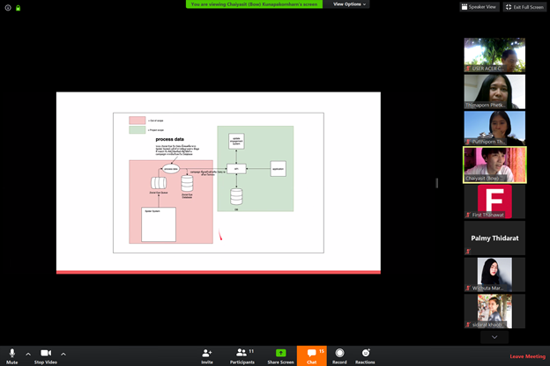Screen dimensions: 550x366
Task: Mute the microphone
Action: (11, 353)
